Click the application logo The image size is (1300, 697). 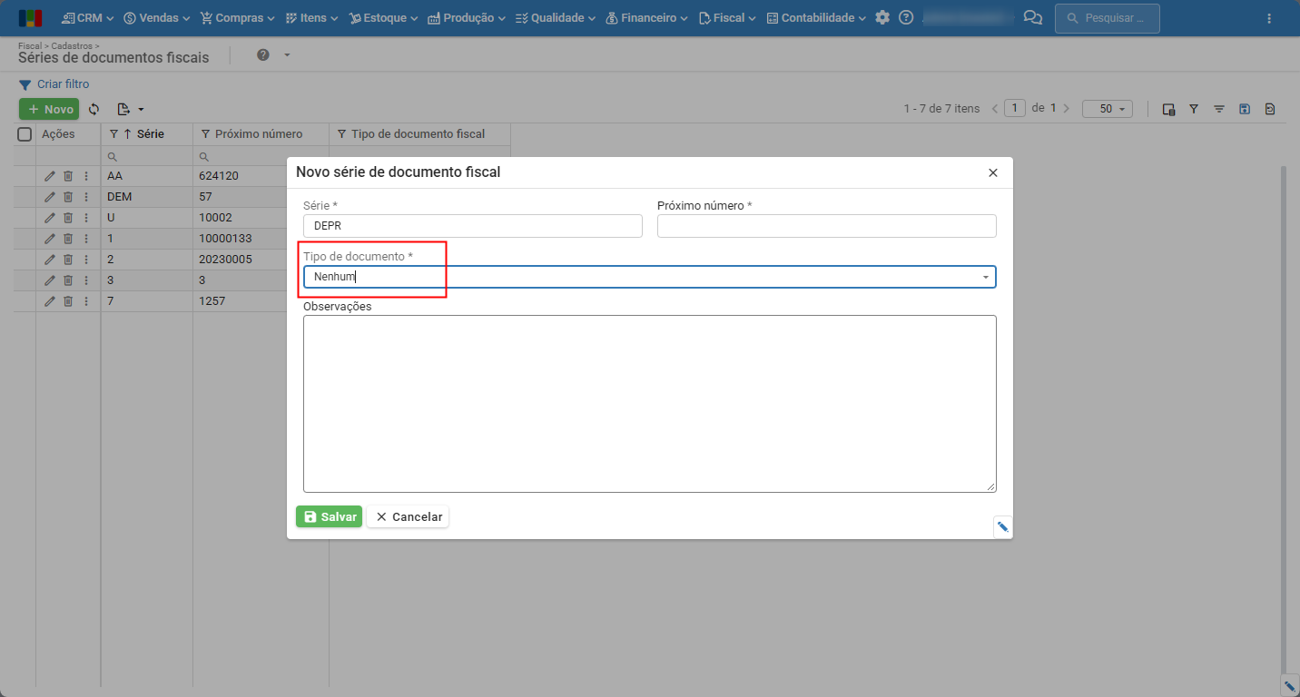point(30,18)
